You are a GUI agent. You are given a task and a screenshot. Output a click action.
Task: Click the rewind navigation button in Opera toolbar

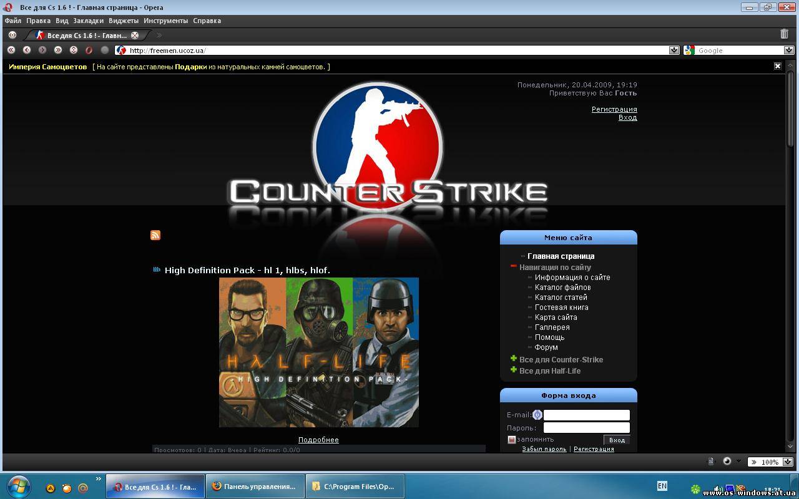[11, 50]
